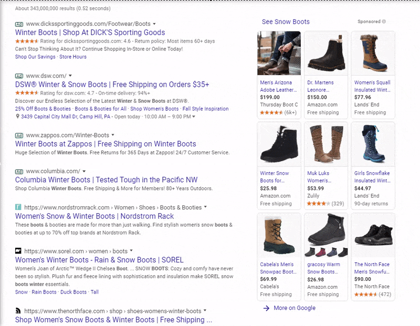Click the Ad badge for www.dsw.com
The image size is (420, 326).
point(19,76)
